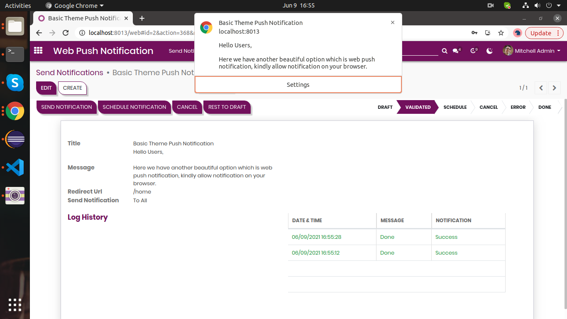This screenshot has width=567, height=319.
Task: Reload the page in Chrome
Action: [x=66, y=33]
